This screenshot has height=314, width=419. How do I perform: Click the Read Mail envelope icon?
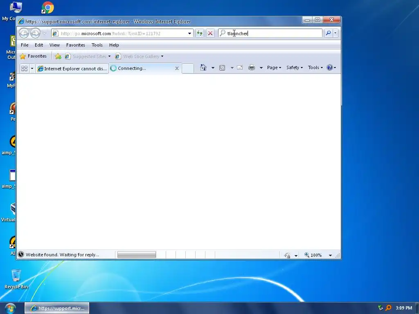coord(240,67)
